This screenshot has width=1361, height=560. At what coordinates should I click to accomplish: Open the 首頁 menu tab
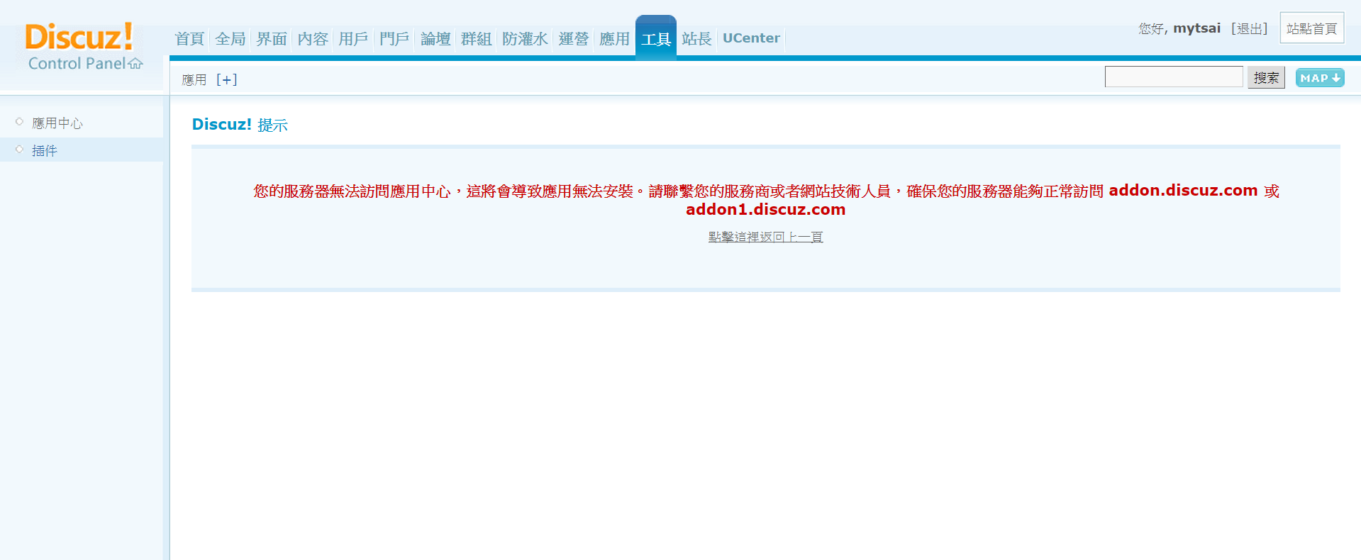189,38
